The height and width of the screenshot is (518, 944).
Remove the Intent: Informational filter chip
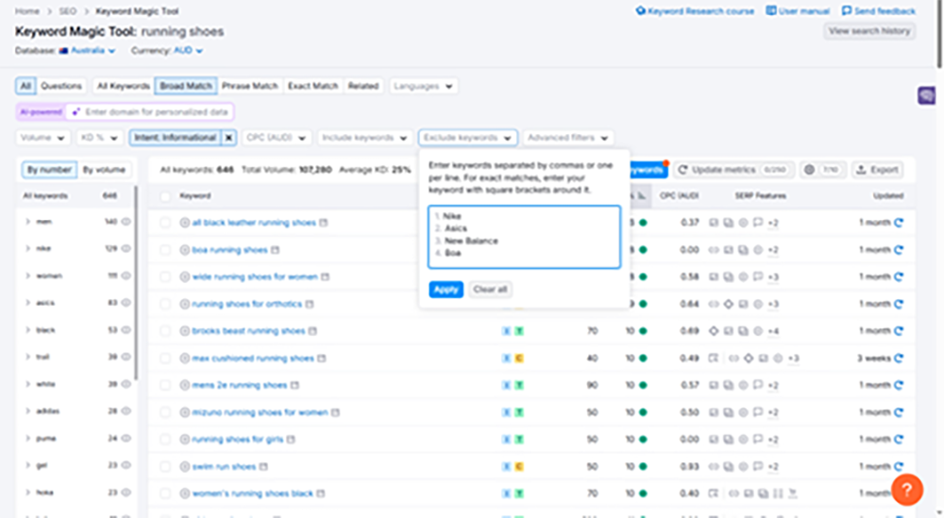228,138
